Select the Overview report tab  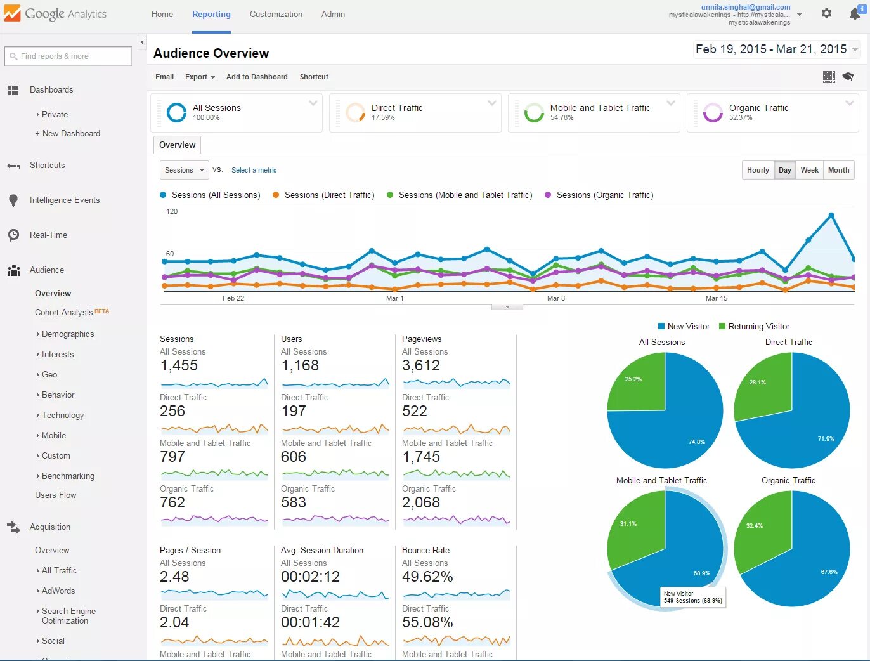click(x=177, y=145)
